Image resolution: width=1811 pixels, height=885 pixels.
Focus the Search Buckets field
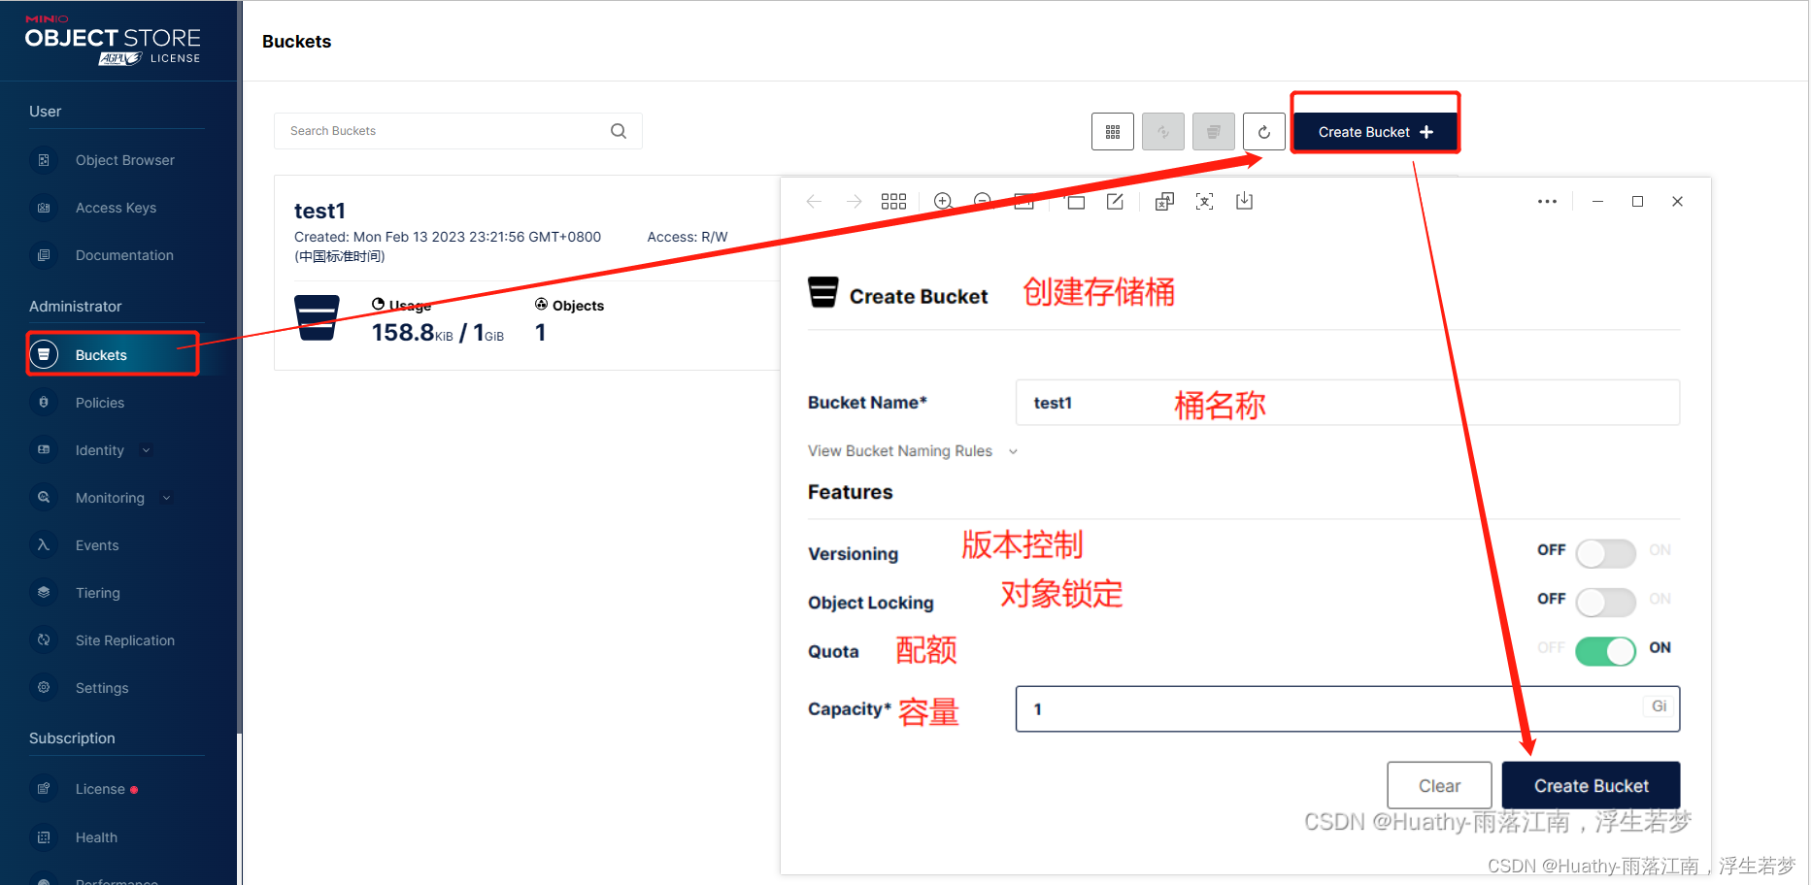(x=457, y=131)
